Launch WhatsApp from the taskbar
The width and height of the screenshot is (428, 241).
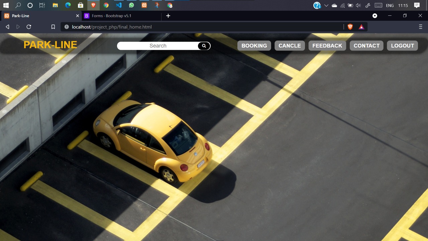point(131,5)
